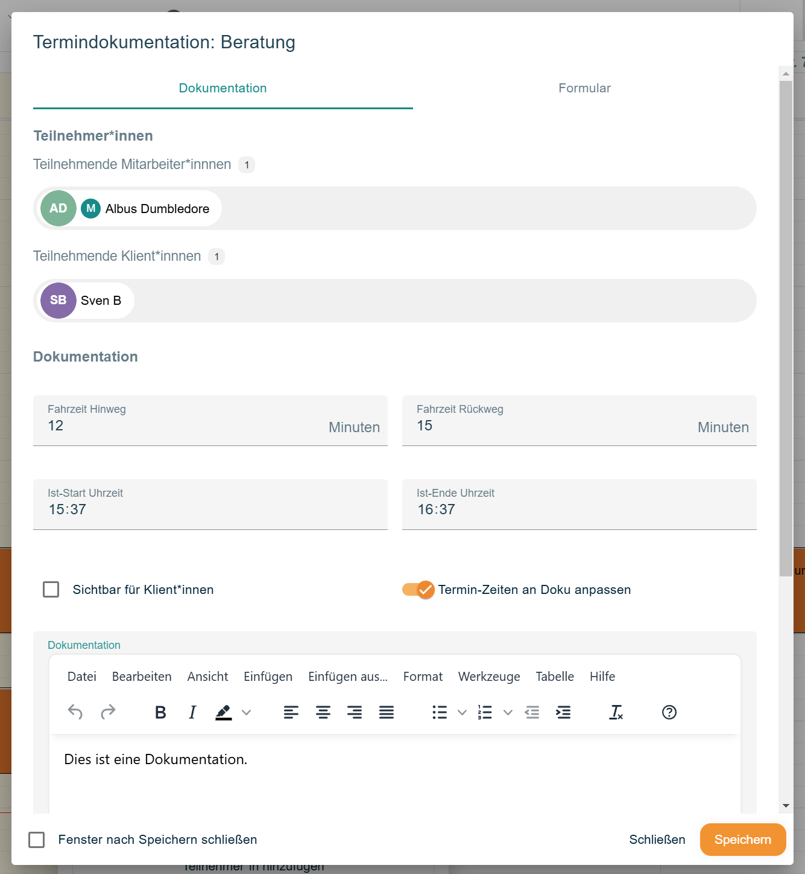The width and height of the screenshot is (805, 874).
Task: Click the redo arrow in editor toolbar
Action: click(x=108, y=712)
